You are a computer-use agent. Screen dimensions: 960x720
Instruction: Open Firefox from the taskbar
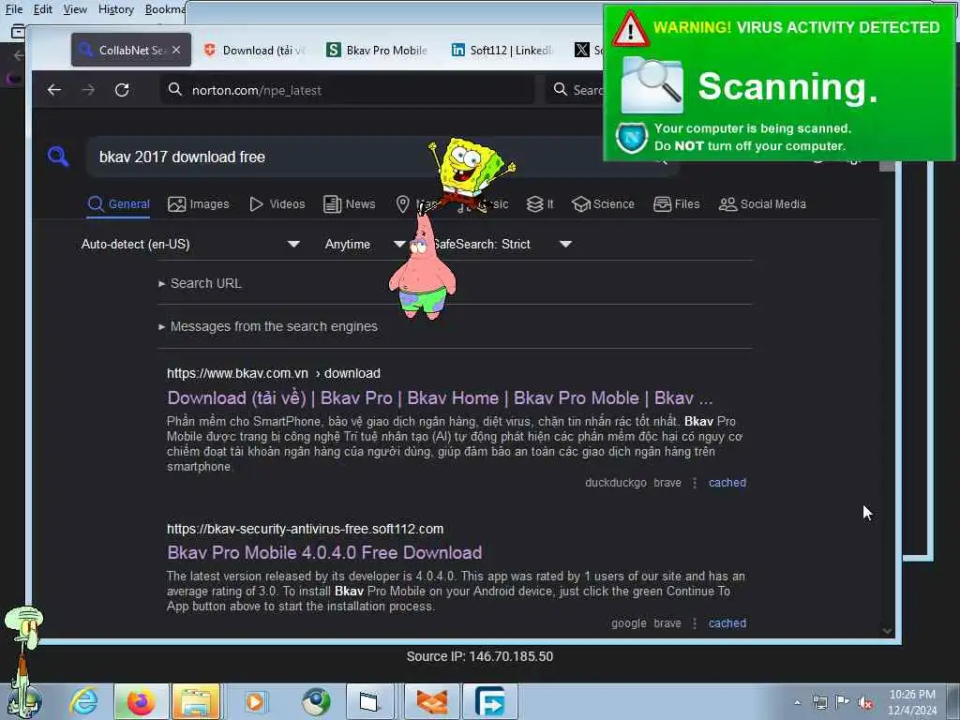(x=141, y=701)
